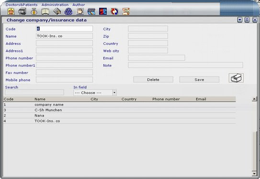
Task: Focus the Web city input field
Action: (148, 51)
